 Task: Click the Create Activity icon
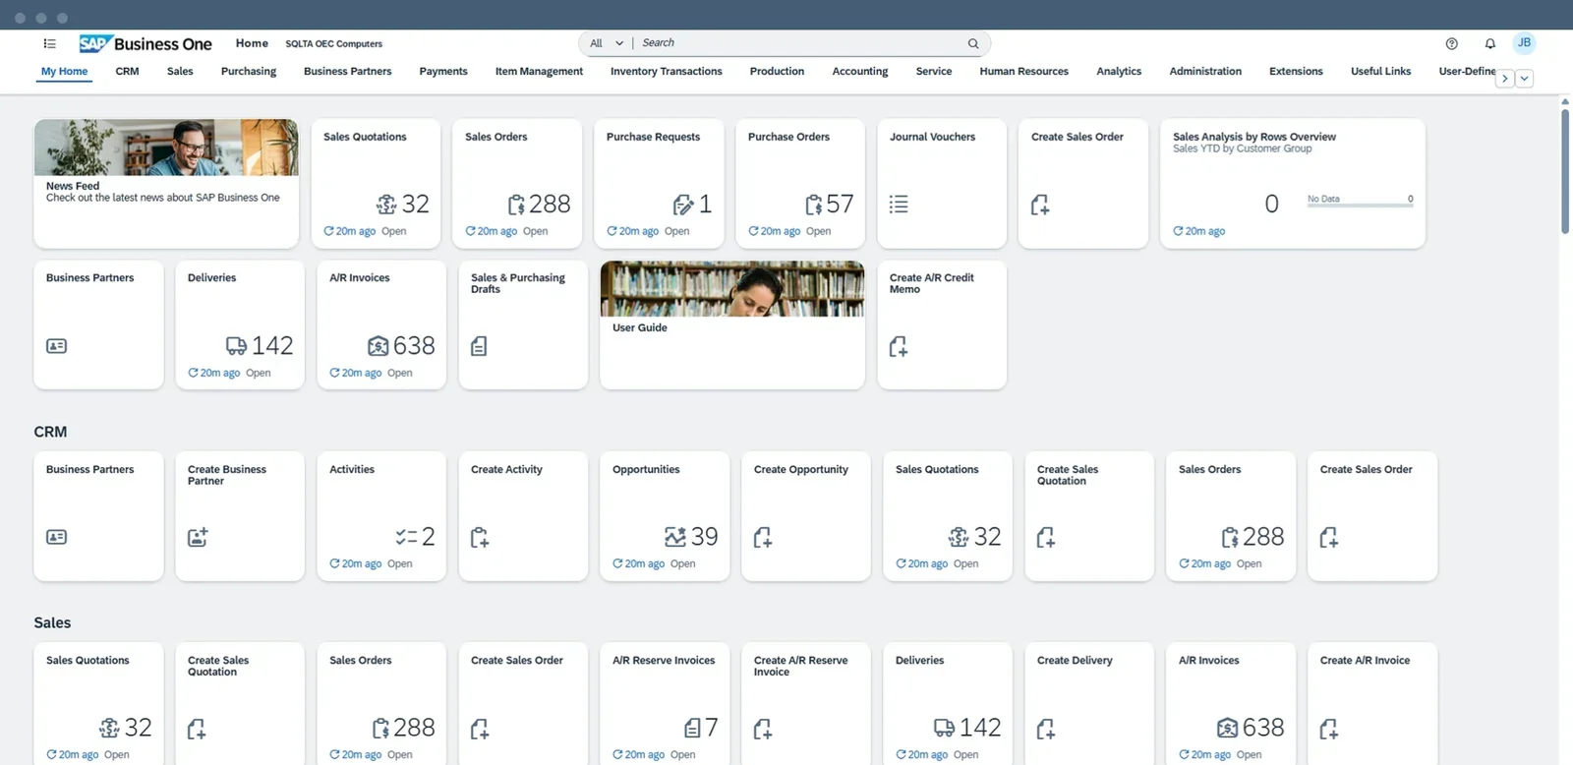click(480, 537)
